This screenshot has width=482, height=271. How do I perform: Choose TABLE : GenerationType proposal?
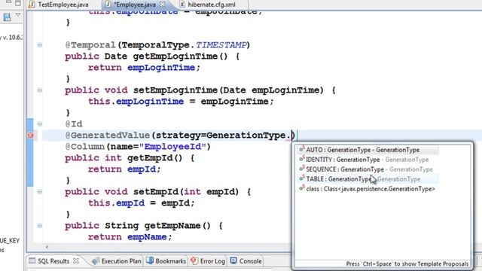click(x=368, y=179)
